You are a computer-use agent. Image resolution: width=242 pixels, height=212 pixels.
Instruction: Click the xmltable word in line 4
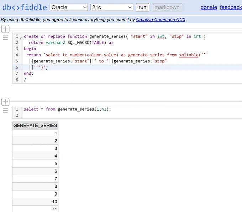(x=189, y=55)
